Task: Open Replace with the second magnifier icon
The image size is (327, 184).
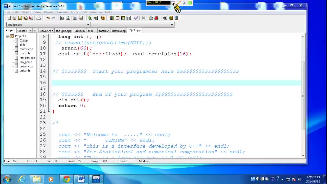Action: 68,18
